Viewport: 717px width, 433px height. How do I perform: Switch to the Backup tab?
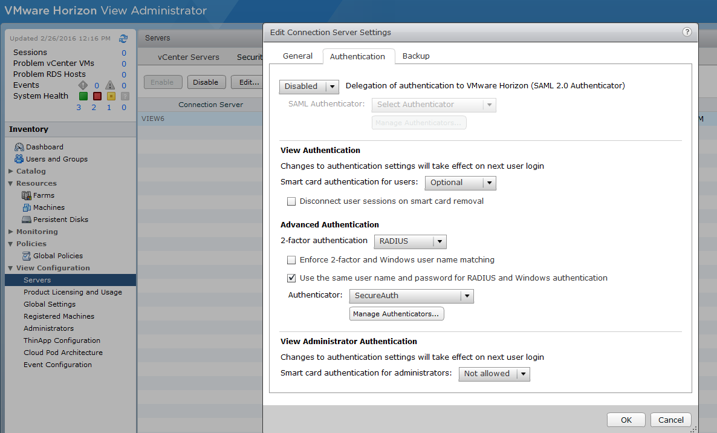coord(416,56)
